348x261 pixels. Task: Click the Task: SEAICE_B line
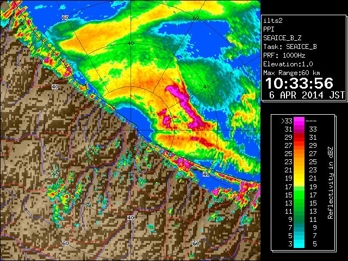point(290,47)
